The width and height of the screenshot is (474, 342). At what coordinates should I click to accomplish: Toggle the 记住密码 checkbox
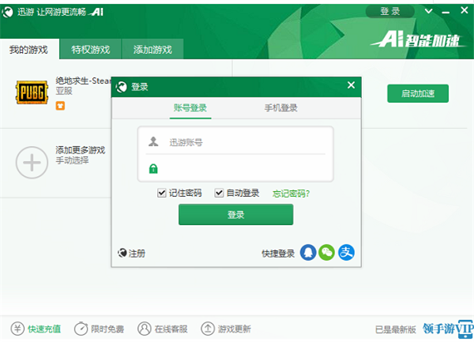coord(162,193)
